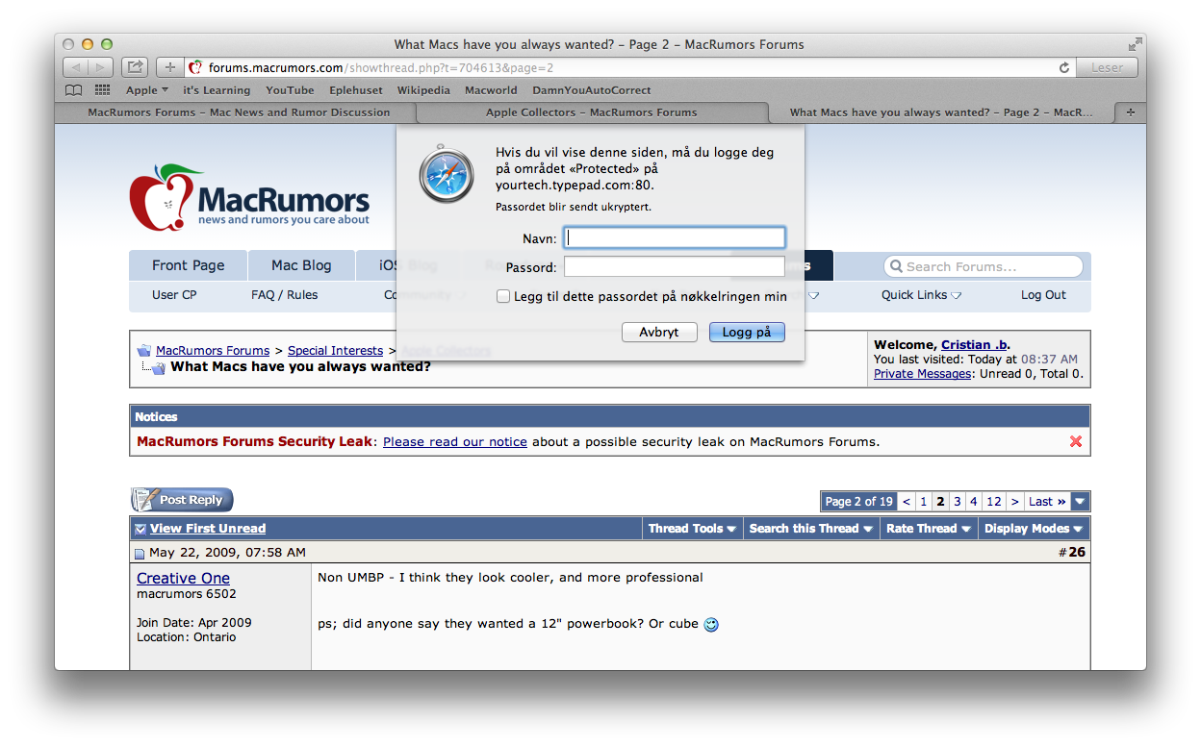This screenshot has height=746, width=1201.
Task: Go to previous page with < button
Action: [907, 501]
